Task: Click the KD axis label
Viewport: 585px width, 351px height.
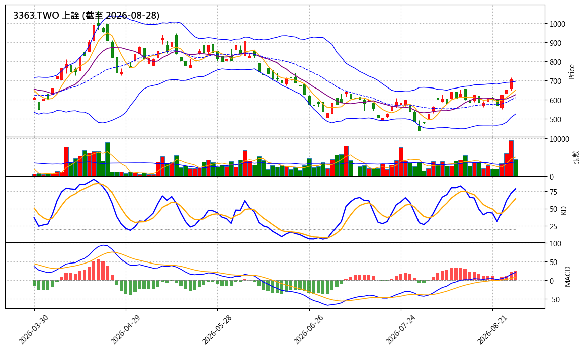Action: coord(564,210)
